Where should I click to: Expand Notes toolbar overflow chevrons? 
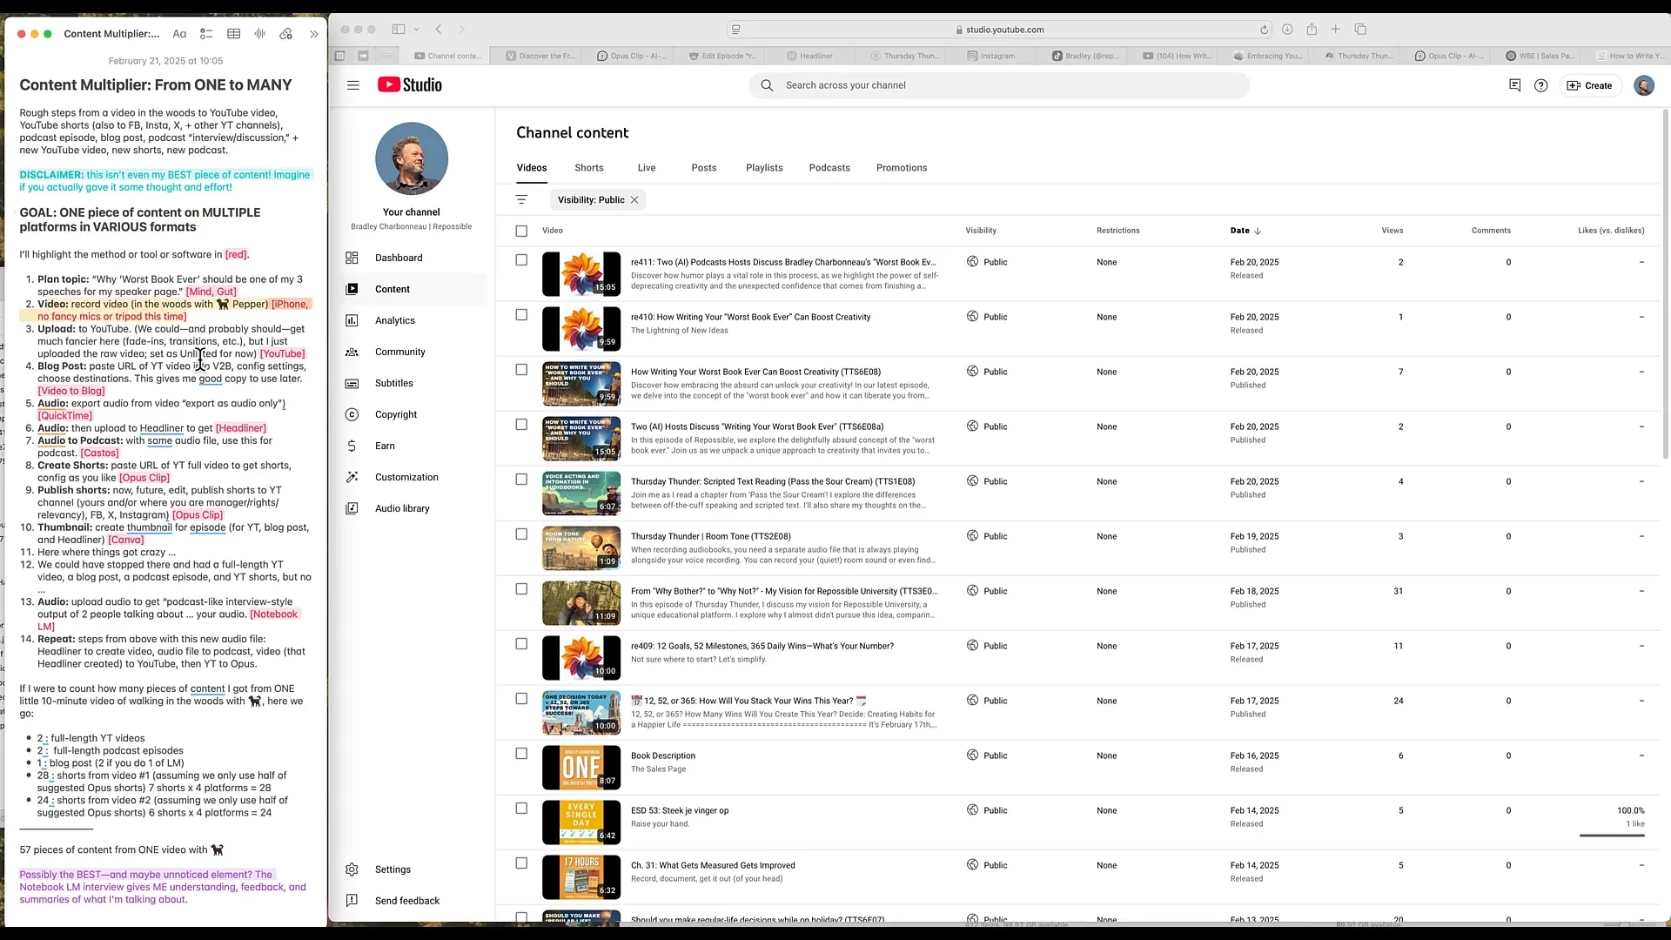tap(313, 34)
